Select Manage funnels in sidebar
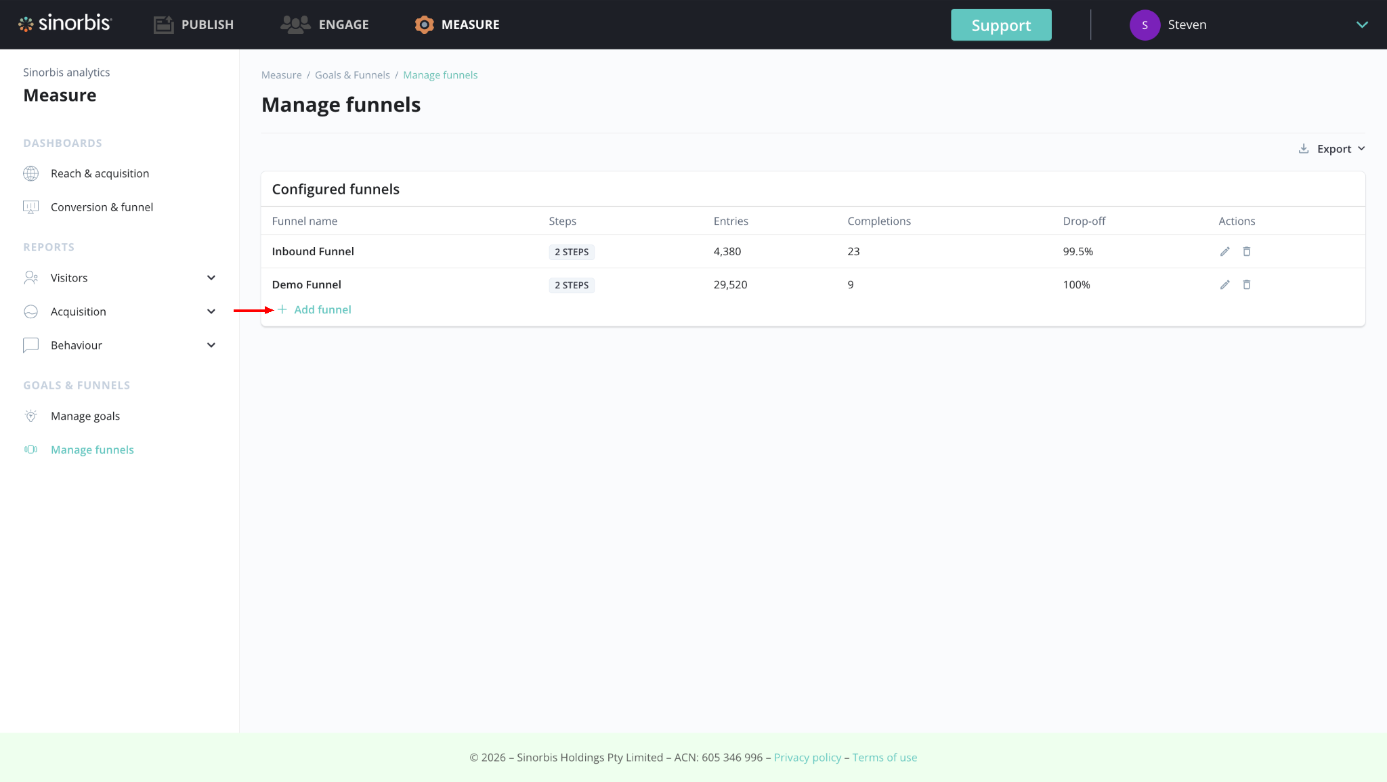Viewport: 1387px width, 782px height. coord(92,450)
